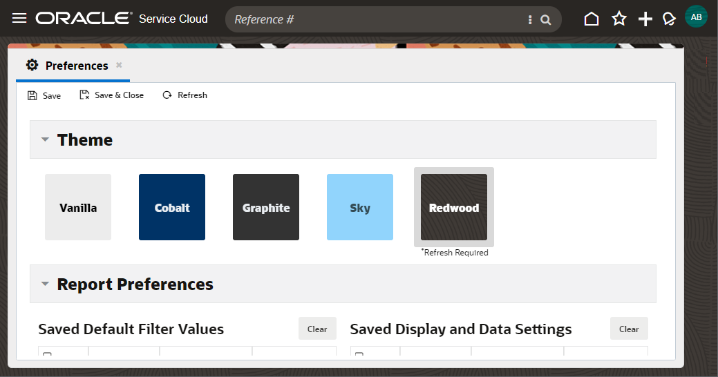Clear Saved Display and Data Settings
The image size is (718, 377).
(629, 329)
